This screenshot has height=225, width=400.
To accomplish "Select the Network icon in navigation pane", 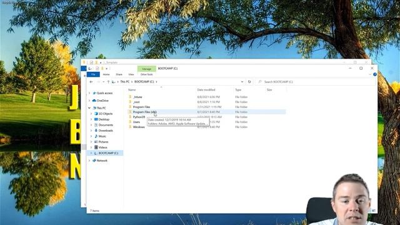I will pos(94,161).
